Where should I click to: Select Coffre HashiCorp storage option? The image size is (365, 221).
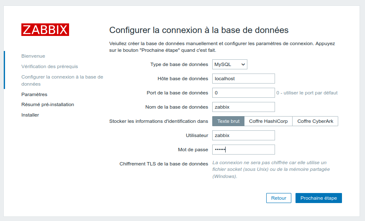tap(268, 121)
